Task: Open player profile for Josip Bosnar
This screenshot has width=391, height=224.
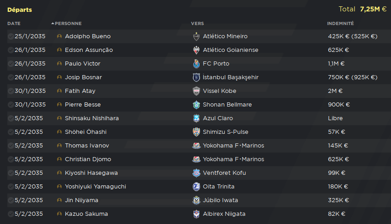Action: pyautogui.click(x=83, y=77)
